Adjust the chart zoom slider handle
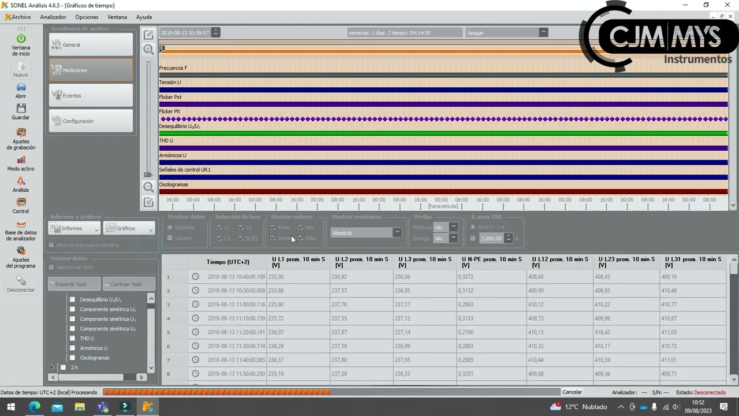739x416 pixels. [x=148, y=174]
